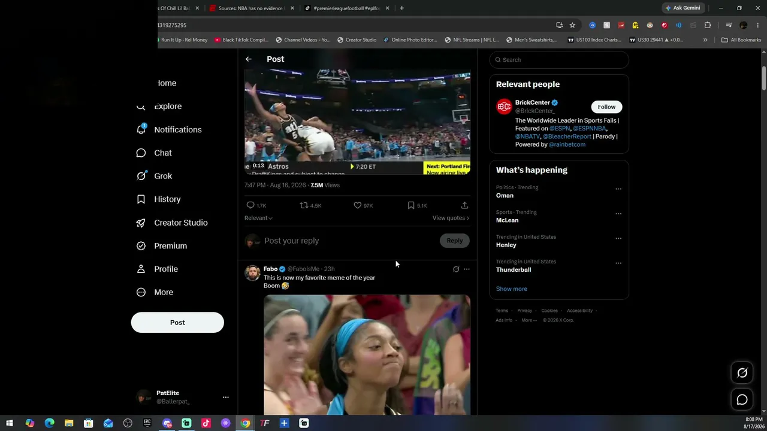Play the BrickCenter basketball video
This screenshot has height=431, width=767.
pyautogui.click(x=357, y=122)
